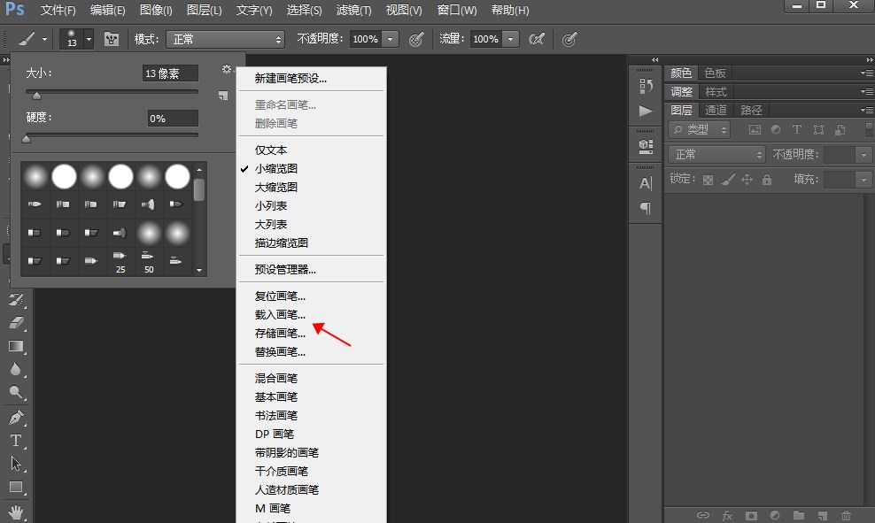Turn layer filtering switch on or off
Image resolution: width=875 pixels, height=523 pixels.
click(869, 129)
